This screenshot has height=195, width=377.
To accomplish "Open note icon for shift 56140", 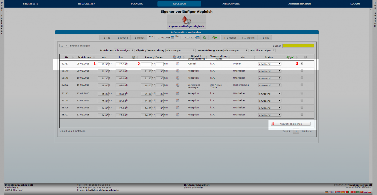I will (x=178, y=71).
